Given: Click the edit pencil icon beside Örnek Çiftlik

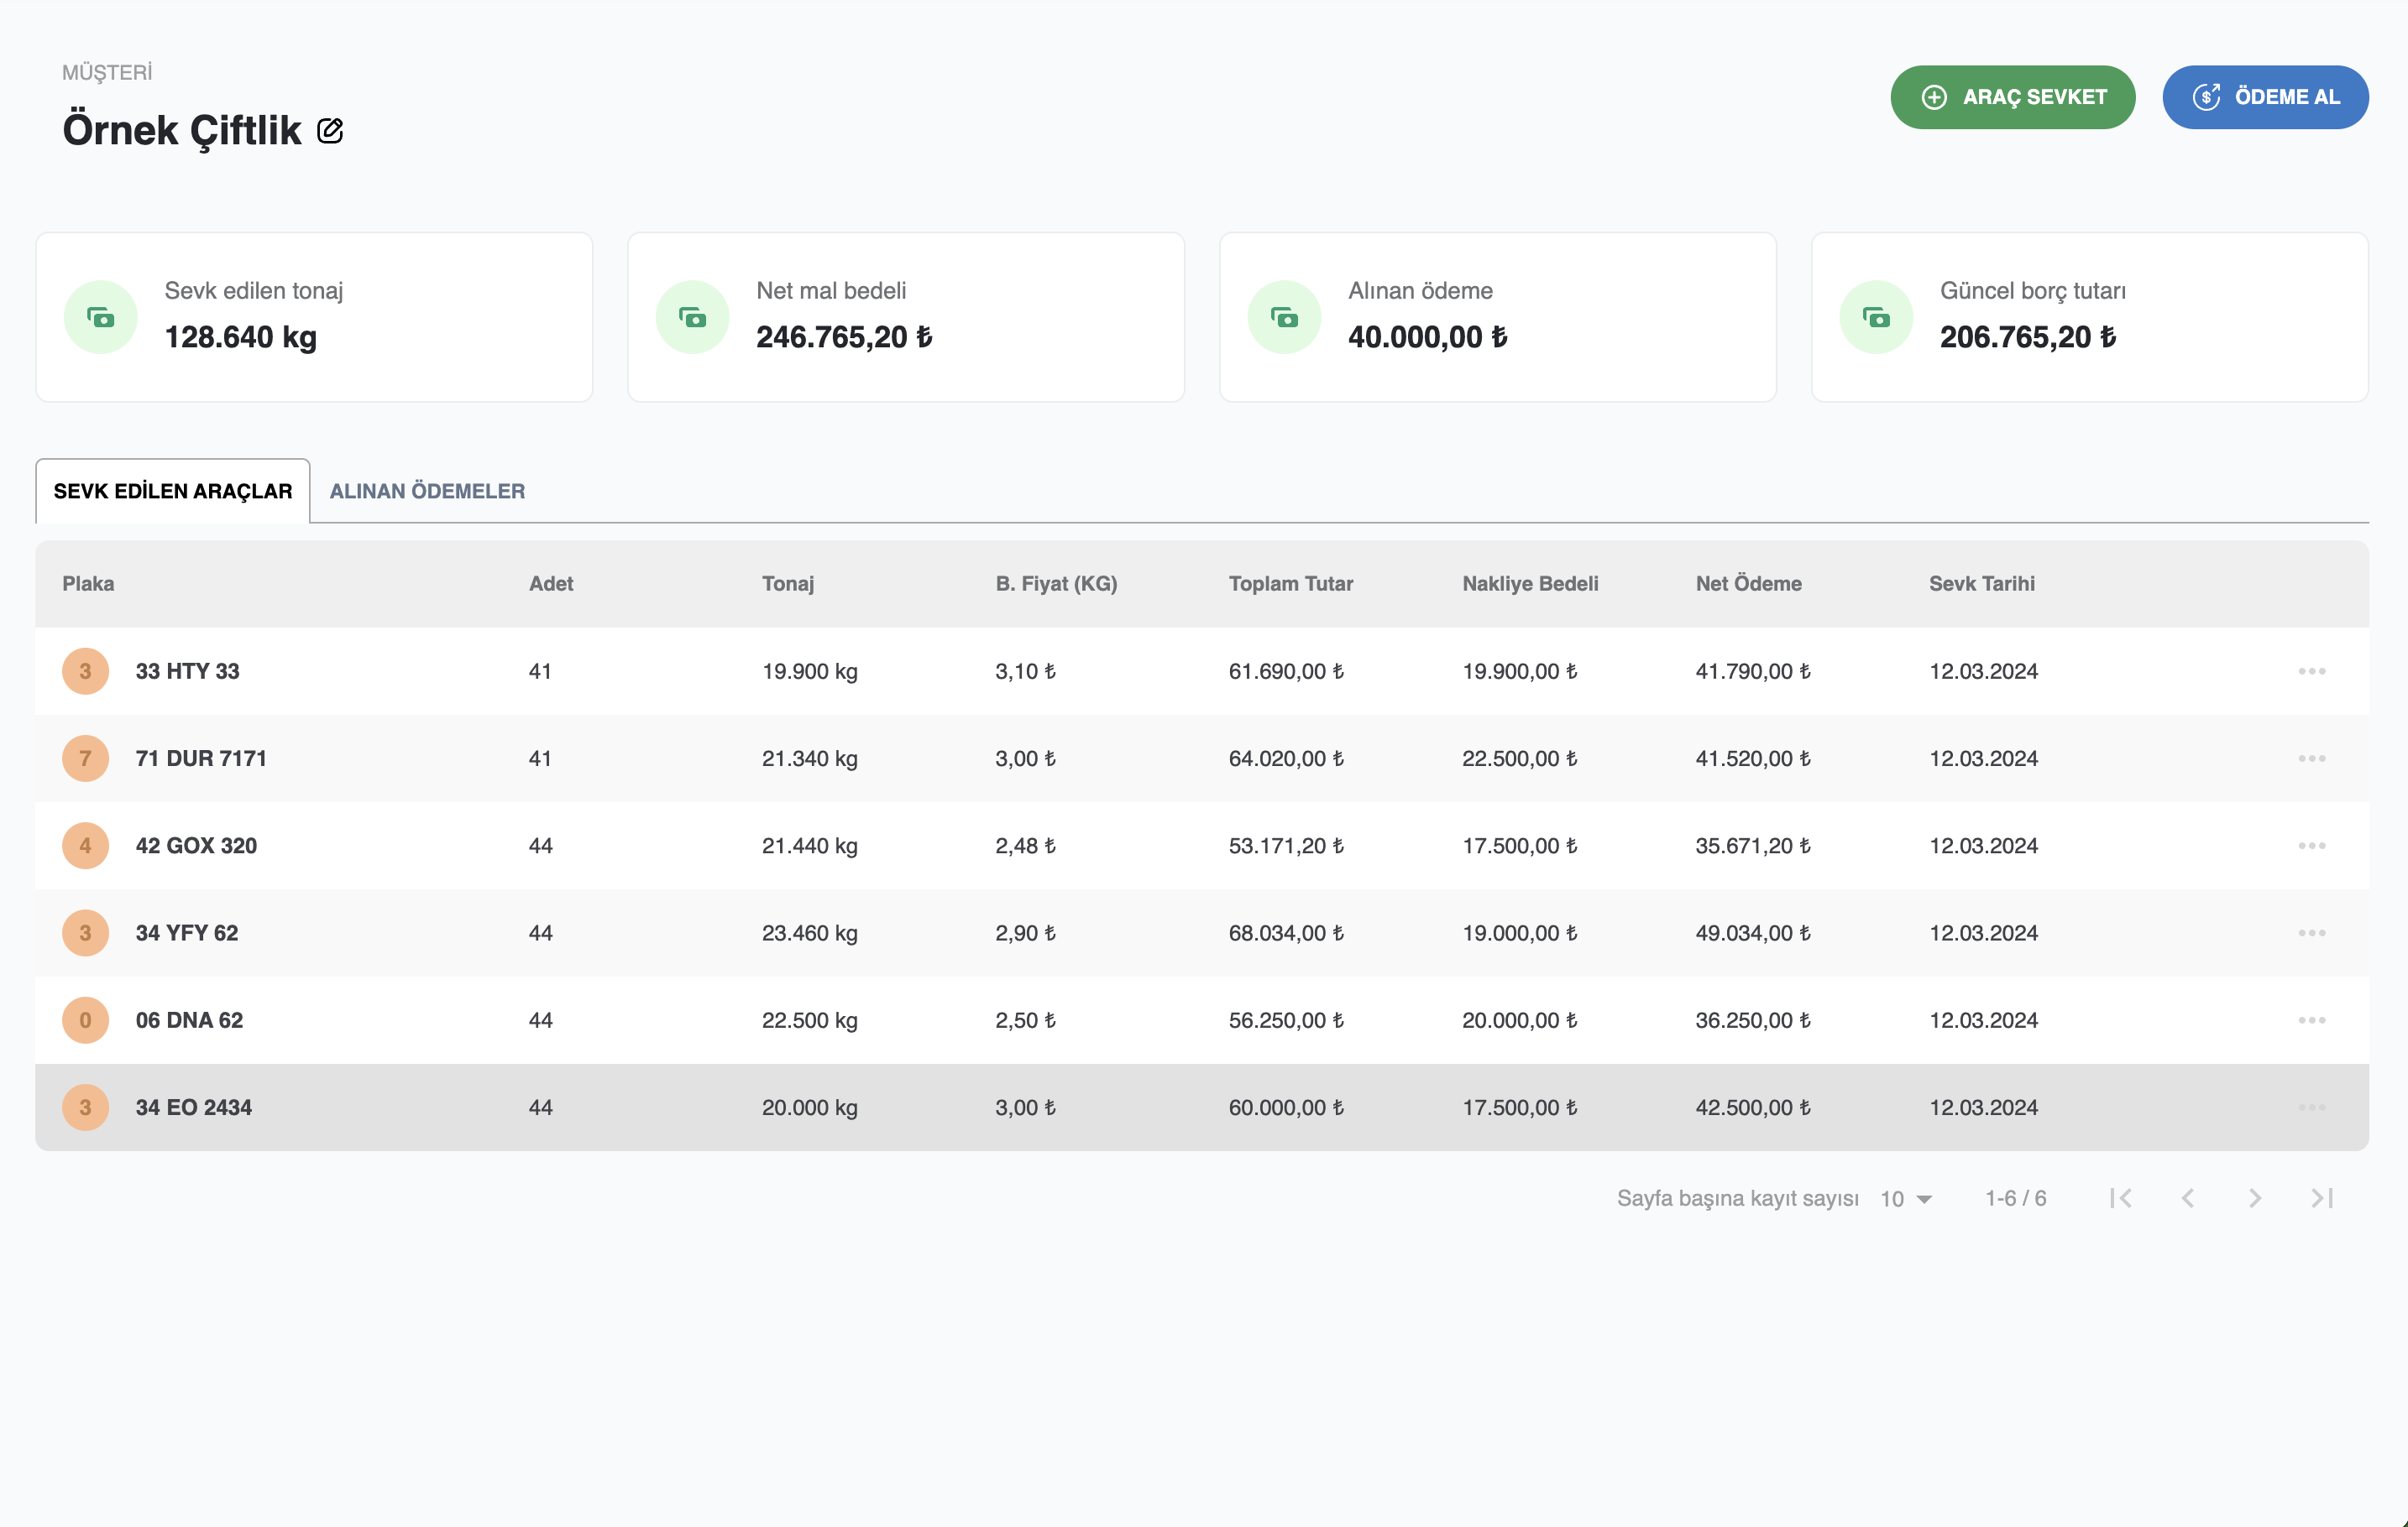Looking at the screenshot, I should (330, 131).
